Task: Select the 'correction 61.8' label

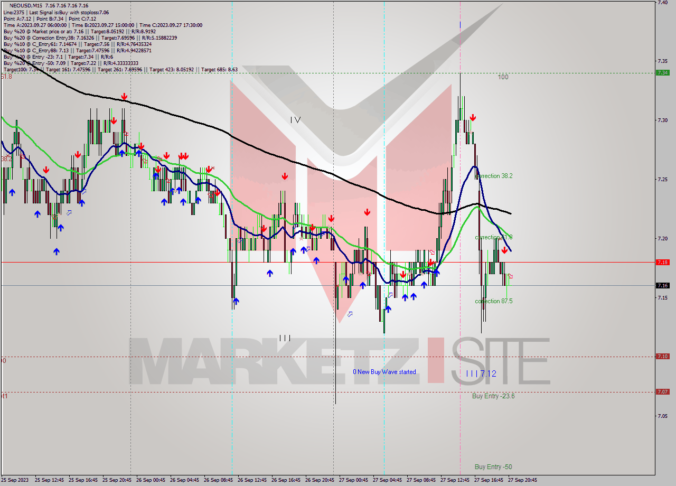Action: (x=494, y=237)
